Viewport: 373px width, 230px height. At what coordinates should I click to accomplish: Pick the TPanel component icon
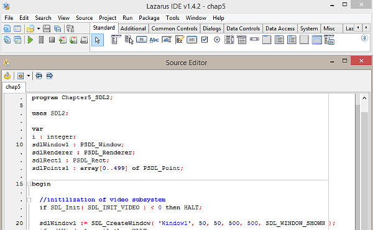click(304, 40)
